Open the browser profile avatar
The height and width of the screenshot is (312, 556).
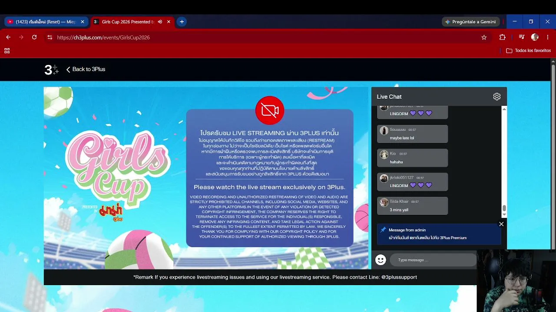coord(535,37)
